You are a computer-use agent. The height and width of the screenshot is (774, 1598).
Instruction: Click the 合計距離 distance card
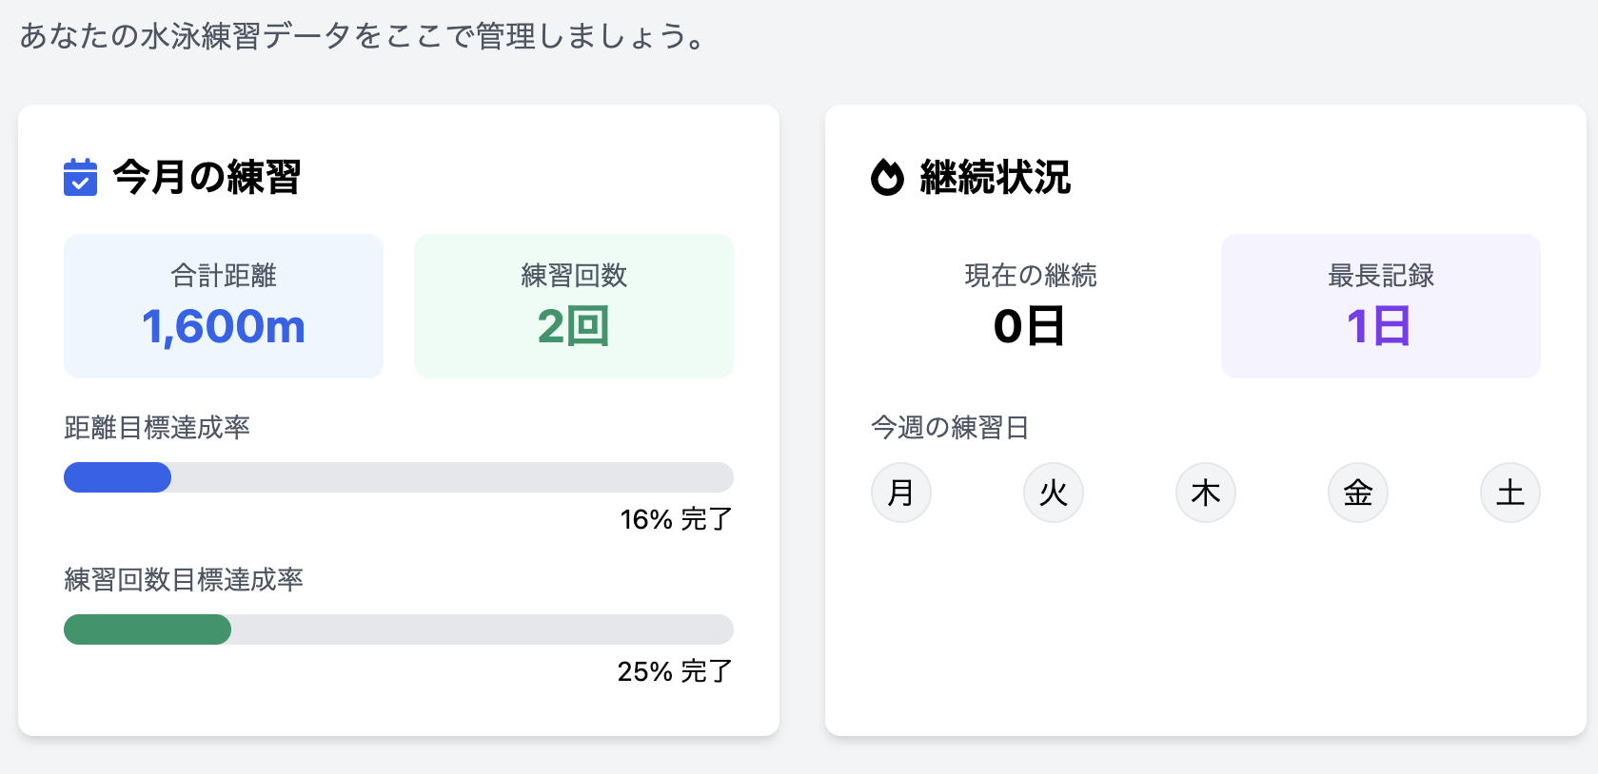pos(223,305)
